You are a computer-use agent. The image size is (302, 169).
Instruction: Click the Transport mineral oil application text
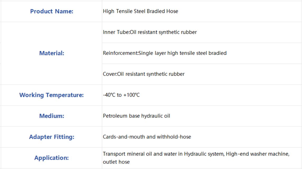pos(196,158)
